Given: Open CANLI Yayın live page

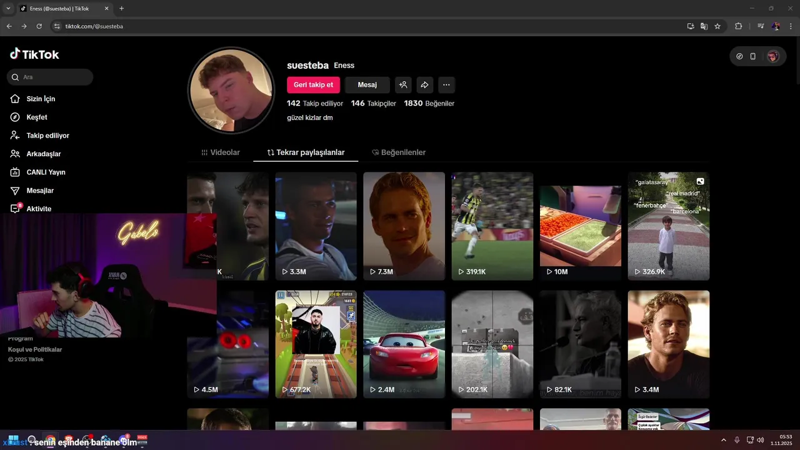Looking at the screenshot, I should tap(46, 172).
